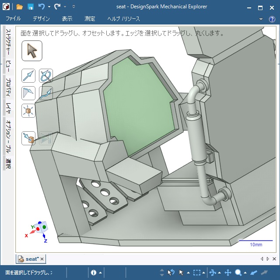Click the Help question mark button

coord(272,19)
